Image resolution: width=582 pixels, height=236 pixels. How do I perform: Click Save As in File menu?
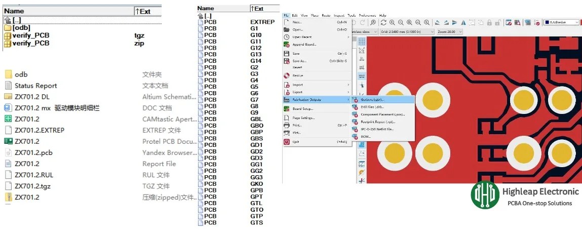[x=317, y=61]
